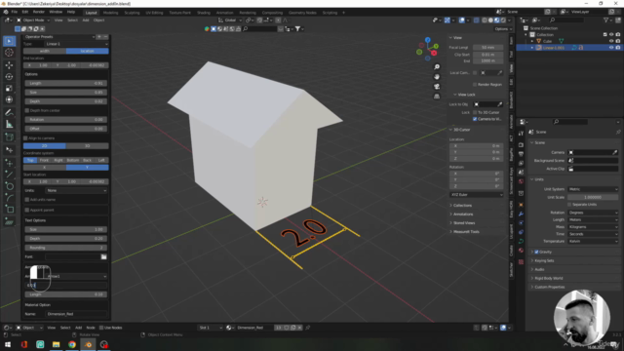Expand Collections panel in sidebar
Image resolution: width=624 pixels, height=351 pixels.
(x=462, y=206)
